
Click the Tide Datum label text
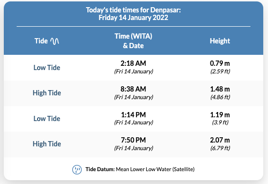100,169
